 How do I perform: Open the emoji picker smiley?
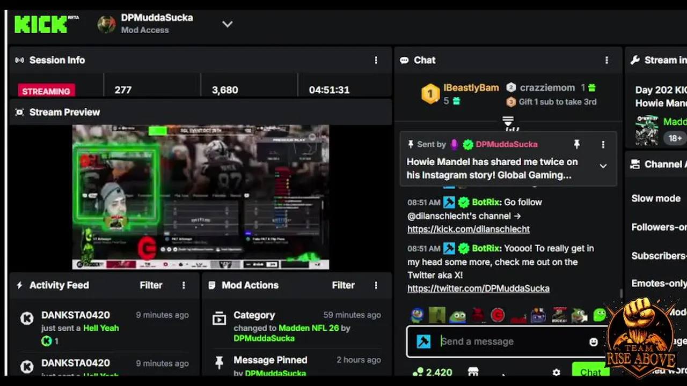click(x=593, y=342)
